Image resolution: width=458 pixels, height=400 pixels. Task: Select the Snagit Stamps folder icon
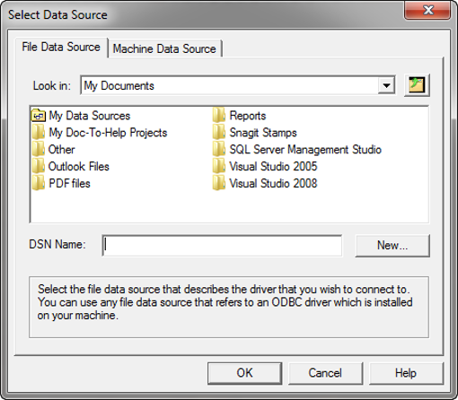coord(219,133)
